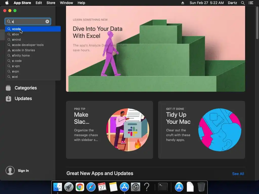This screenshot has height=194, width=259.
Task: Open the Window menu
Action: coord(67,3)
